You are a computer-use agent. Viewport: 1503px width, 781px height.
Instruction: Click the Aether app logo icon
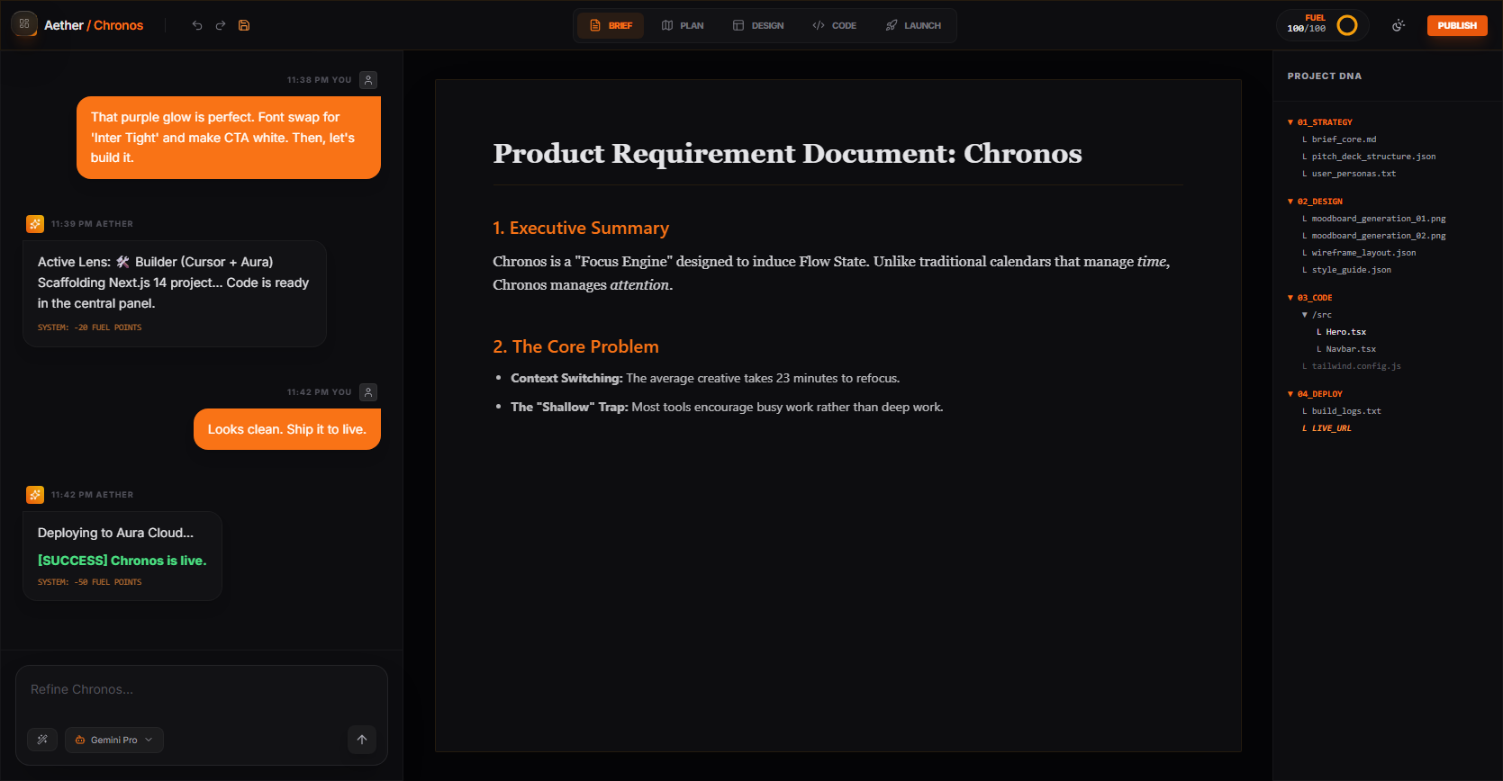click(24, 24)
